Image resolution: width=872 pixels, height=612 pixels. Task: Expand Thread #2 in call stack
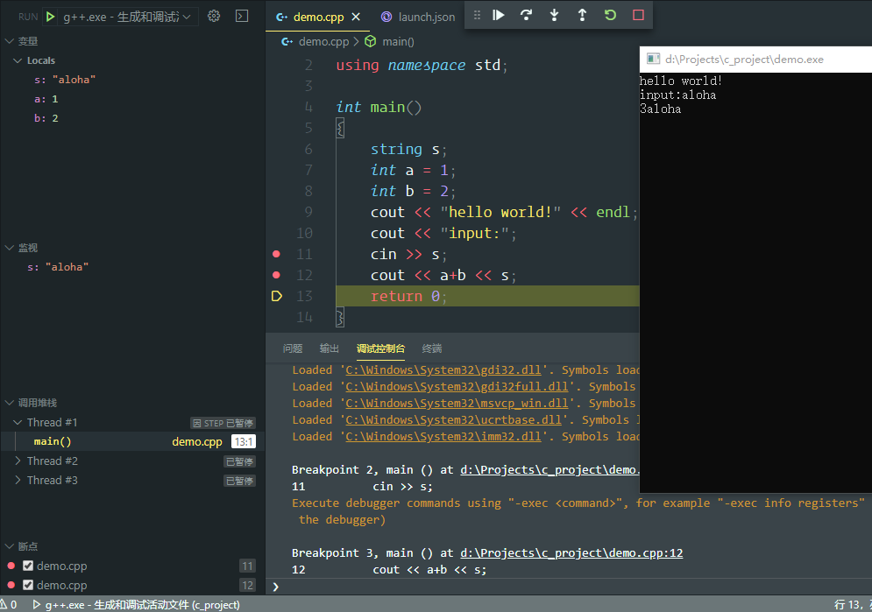[x=18, y=461]
